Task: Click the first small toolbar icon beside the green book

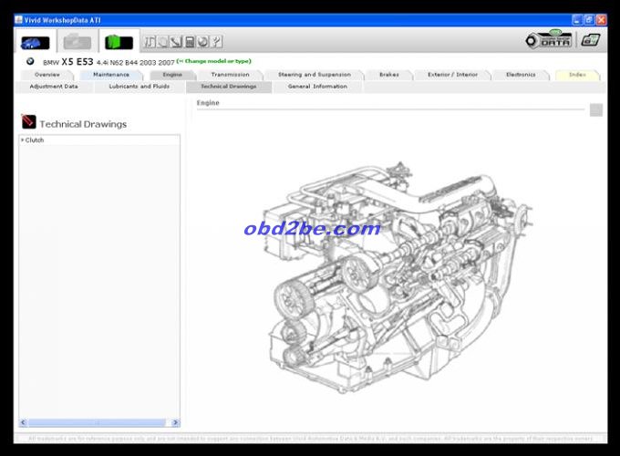Action: pyautogui.click(x=150, y=42)
